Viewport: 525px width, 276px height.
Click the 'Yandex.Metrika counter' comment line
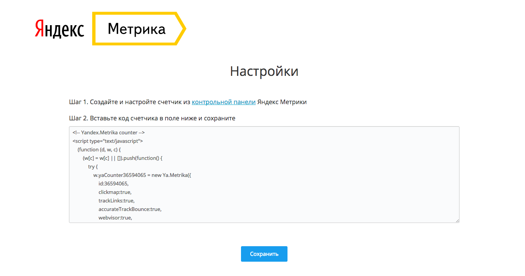(x=108, y=132)
